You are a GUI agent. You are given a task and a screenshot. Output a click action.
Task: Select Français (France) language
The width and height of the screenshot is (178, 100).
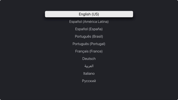pos(89,51)
